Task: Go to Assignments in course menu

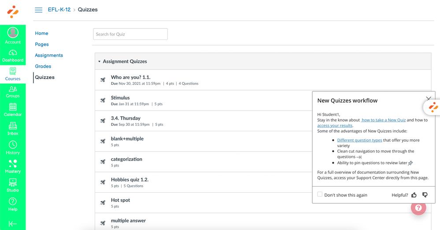Action: point(49,55)
